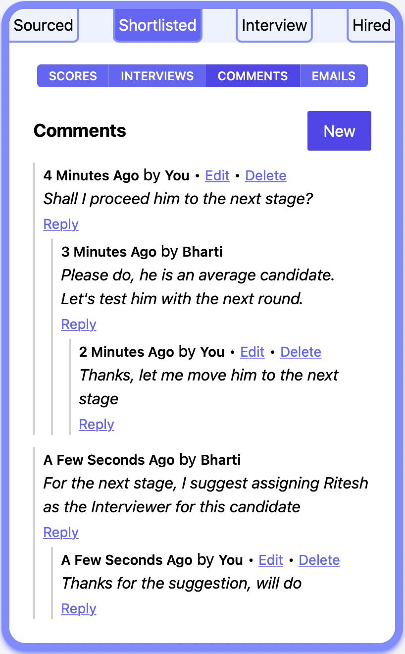Reply to Bharti's Ritesh interviewer suggestion
The width and height of the screenshot is (405, 654).
coord(61,532)
